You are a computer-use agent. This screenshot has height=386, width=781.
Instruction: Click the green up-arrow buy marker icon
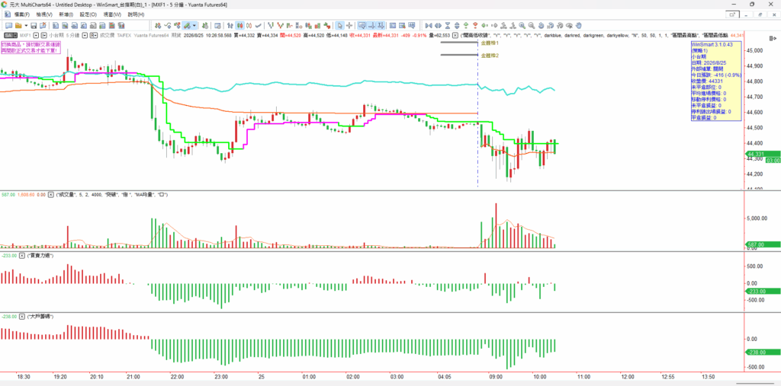coord(466,25)
